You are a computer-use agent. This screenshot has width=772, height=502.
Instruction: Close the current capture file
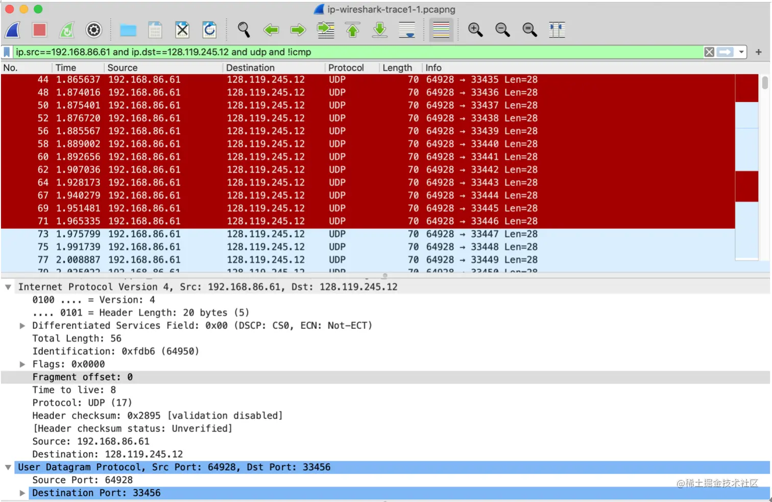(182, 30)
